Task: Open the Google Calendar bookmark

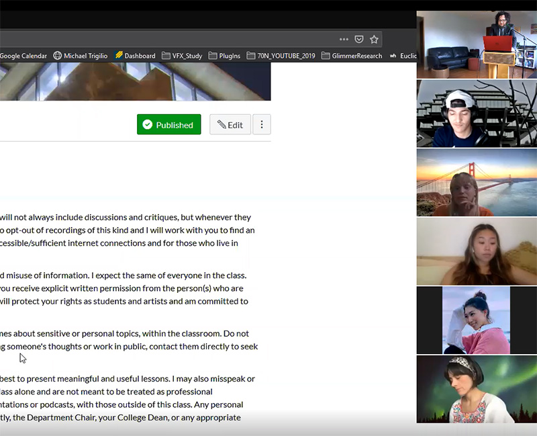Action: tap(23, 56)
